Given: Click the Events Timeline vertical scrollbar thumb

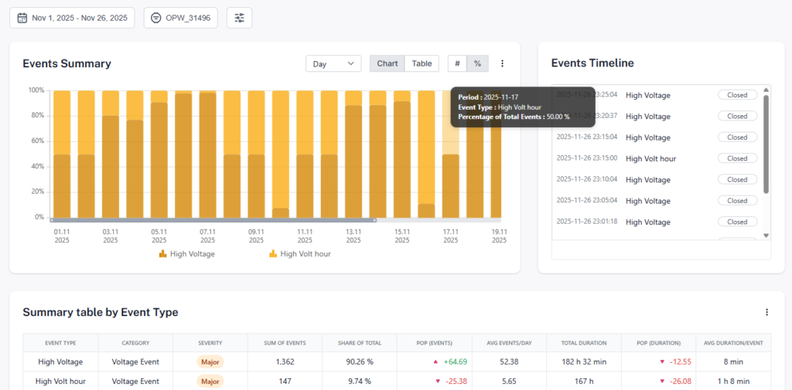Looking at the screenshot, I should tap(766, 144).
